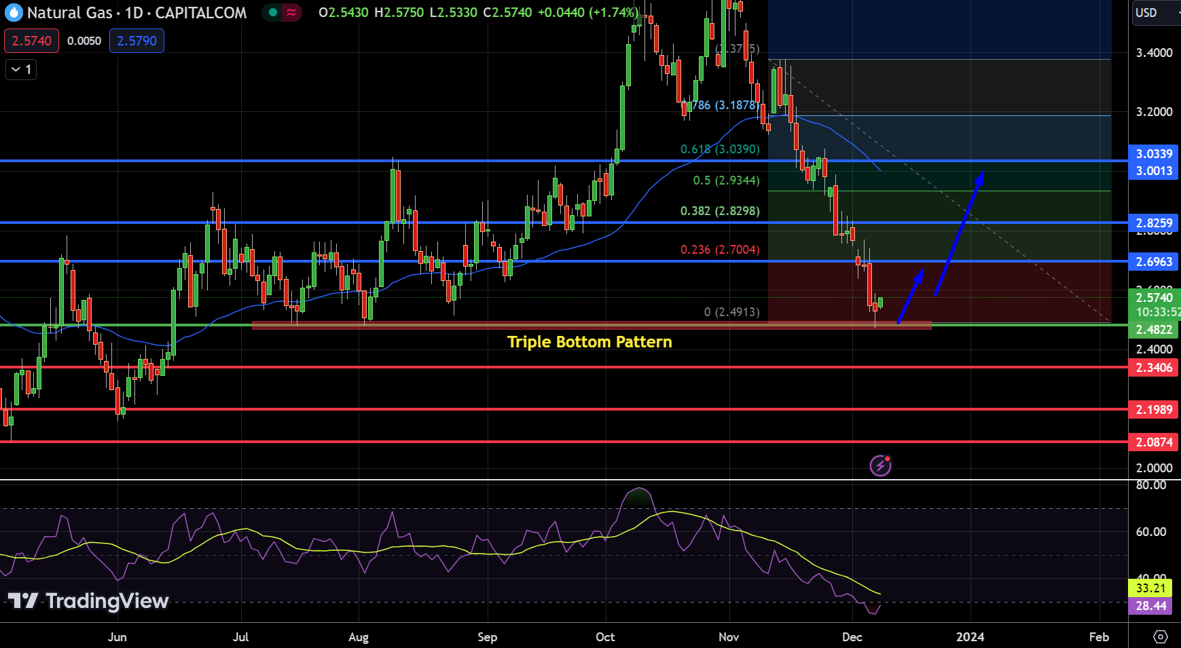
Task: Click the red notification dot on the lightning icon
Action: point(888,459)
